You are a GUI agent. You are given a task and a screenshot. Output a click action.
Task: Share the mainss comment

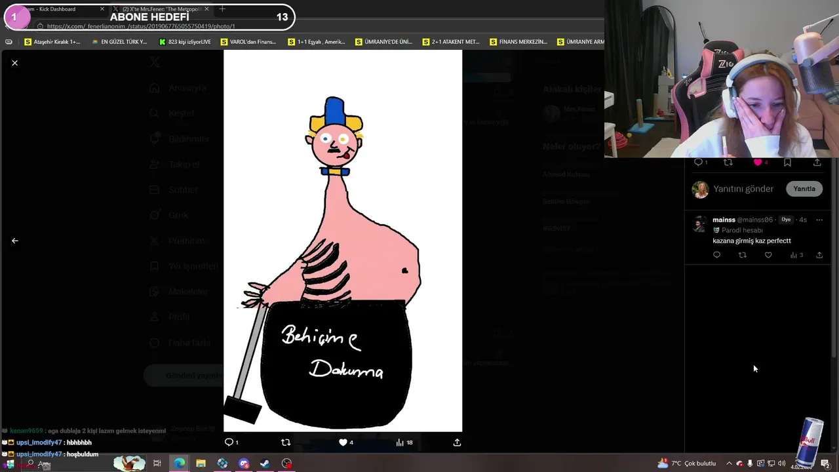coord(819,255)
